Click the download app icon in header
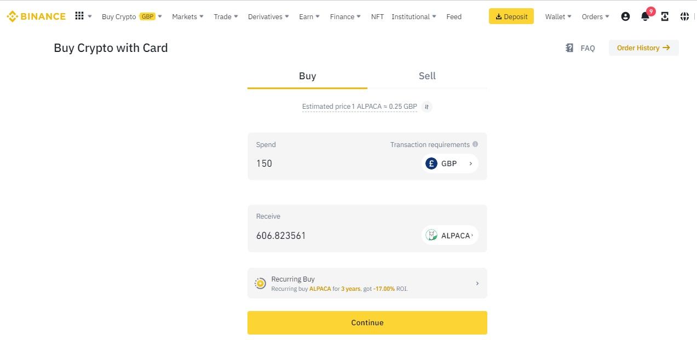The width and height of the screenshot is (697, 340). coord(665,16)
